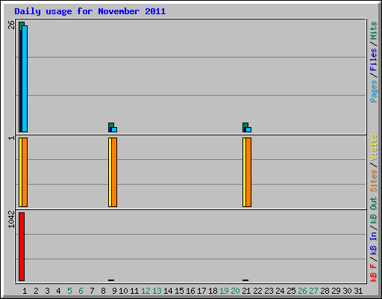Click the yellow Visits bar for day 21
The image size is (382, 299).
pyautogui.click(x=244, y=172)
